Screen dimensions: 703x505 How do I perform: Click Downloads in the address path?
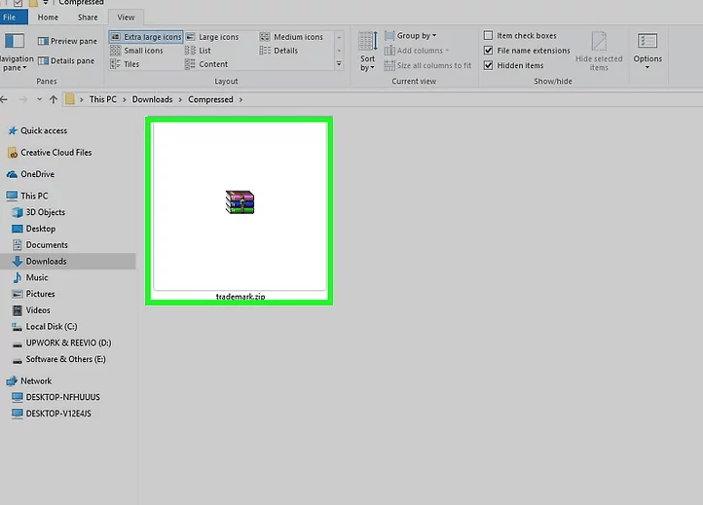152,99
